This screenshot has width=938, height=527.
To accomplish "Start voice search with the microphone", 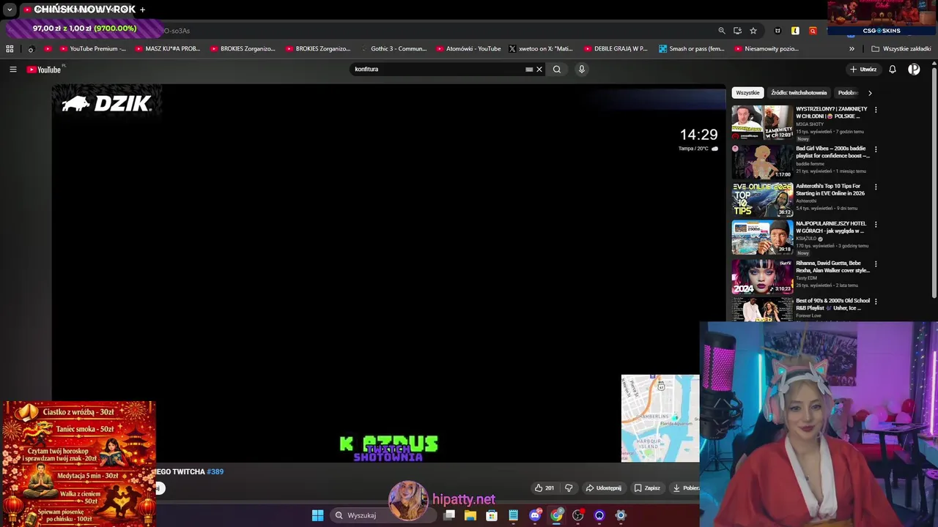I will (582, 70).
